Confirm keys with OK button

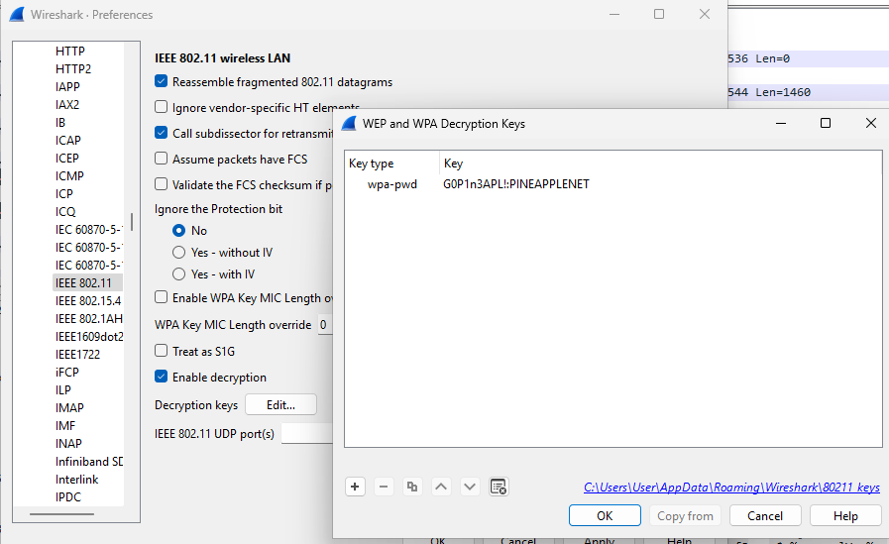[x=605, y=515]
